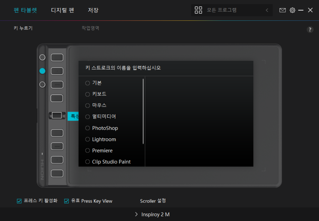Switch to the 작업영역 sub-tab
Image resolution: width=319 pixels, height=221 pixels.
(90, 28)
